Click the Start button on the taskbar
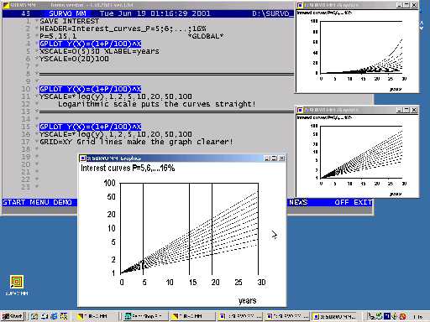The image size is (430, 322). click(13, 316)
